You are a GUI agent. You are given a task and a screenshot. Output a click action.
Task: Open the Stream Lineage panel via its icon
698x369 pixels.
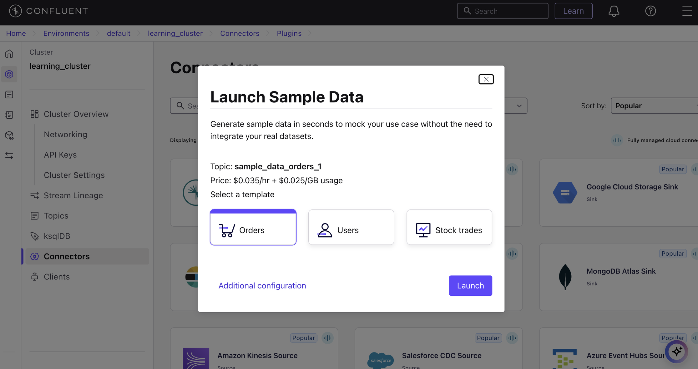(34, 195)
